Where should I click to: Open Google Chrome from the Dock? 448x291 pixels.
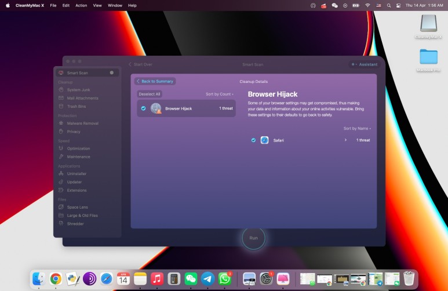[x=56, y=279]
